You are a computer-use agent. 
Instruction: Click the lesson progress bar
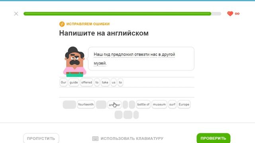point(122,14)
